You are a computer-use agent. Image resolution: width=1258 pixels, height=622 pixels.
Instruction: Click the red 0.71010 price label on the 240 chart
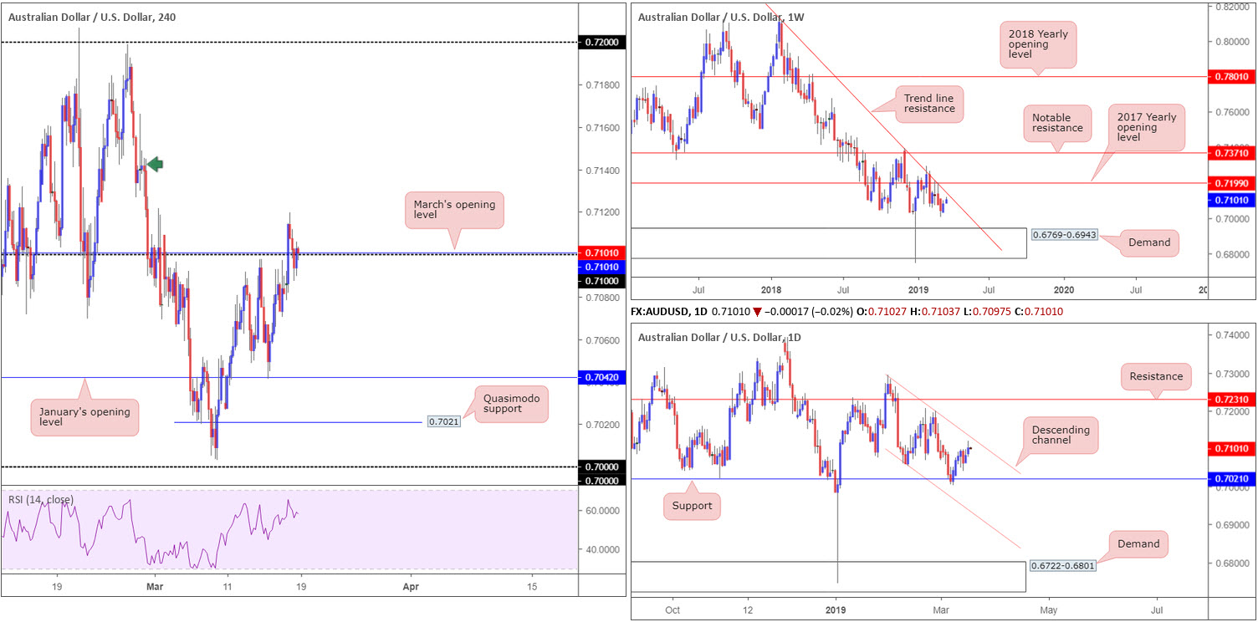(x=601, y=252)
